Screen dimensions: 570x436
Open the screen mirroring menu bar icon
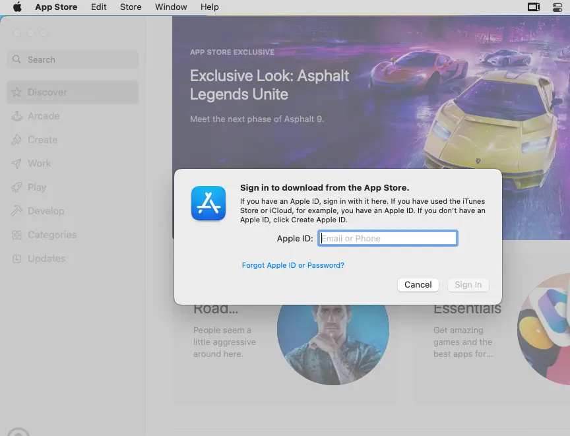click(533, 7)
